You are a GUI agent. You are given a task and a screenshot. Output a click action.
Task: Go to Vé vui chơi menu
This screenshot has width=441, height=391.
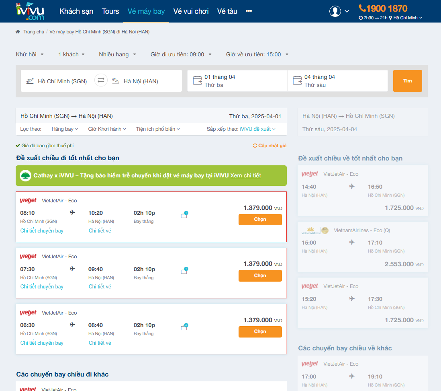(x=191, y=11)
